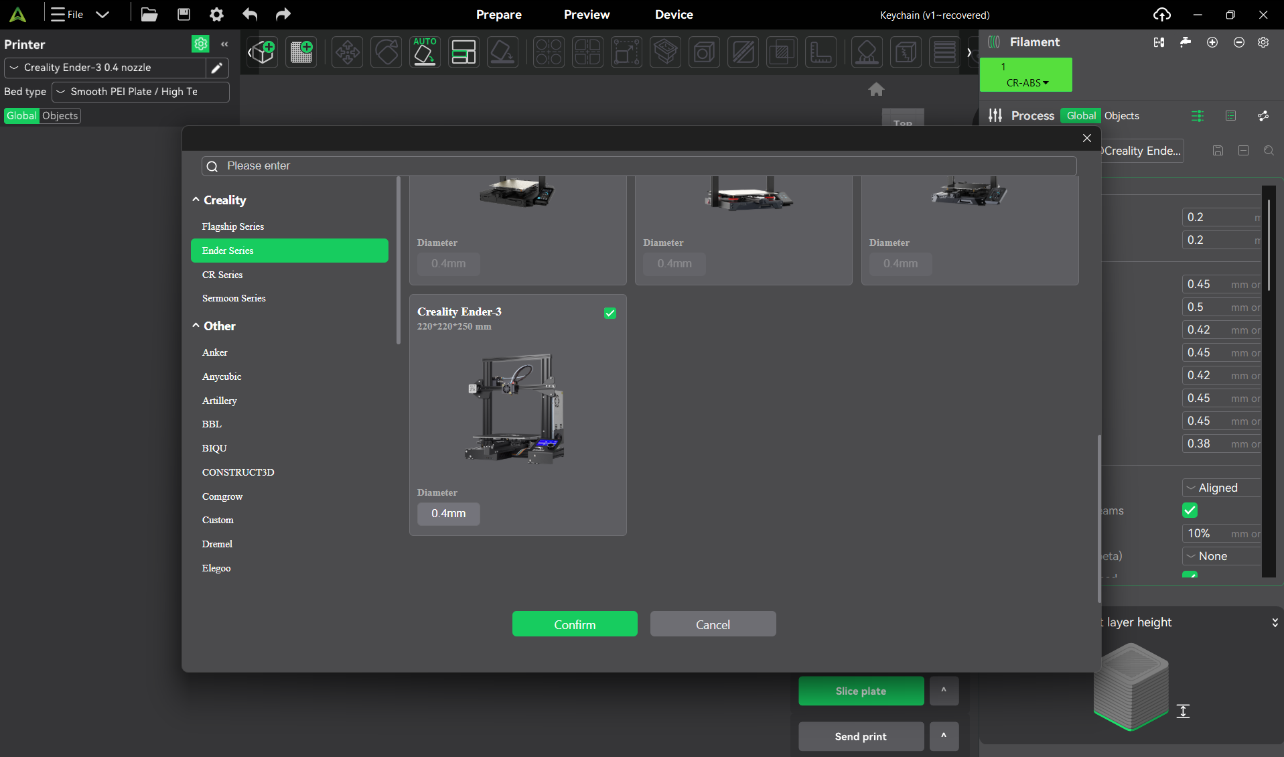1284x757 pixels.
Task: Click the filament sync icon
Action: point(1159,42)
